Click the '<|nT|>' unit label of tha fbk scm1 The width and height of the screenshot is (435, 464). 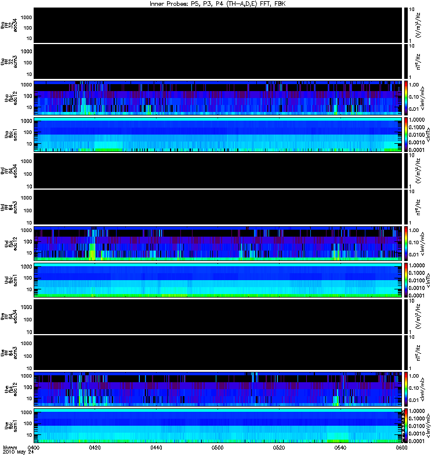pyautogui.click(x=428, y=135)
